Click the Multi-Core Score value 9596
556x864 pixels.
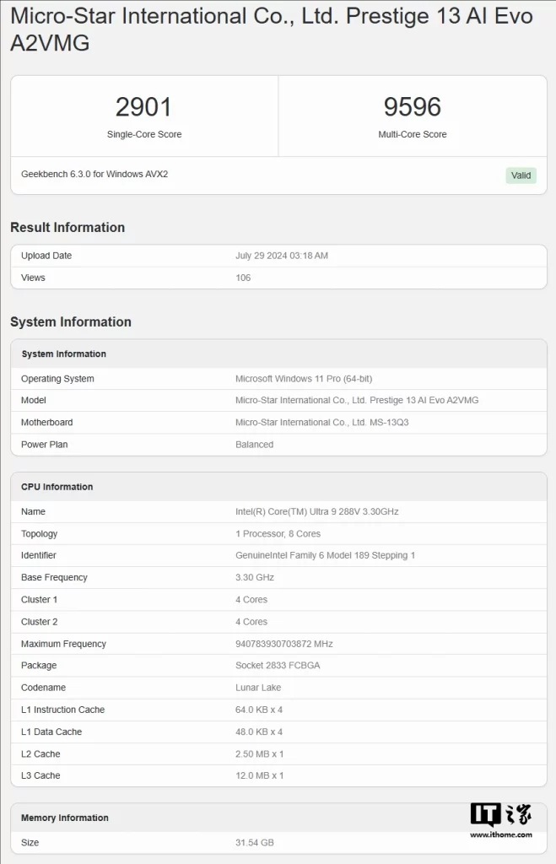click(x=412, y=107)
